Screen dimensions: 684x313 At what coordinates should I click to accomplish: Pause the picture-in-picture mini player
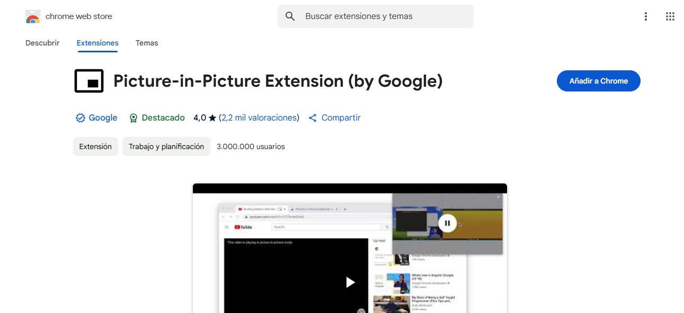pos(447,223)
